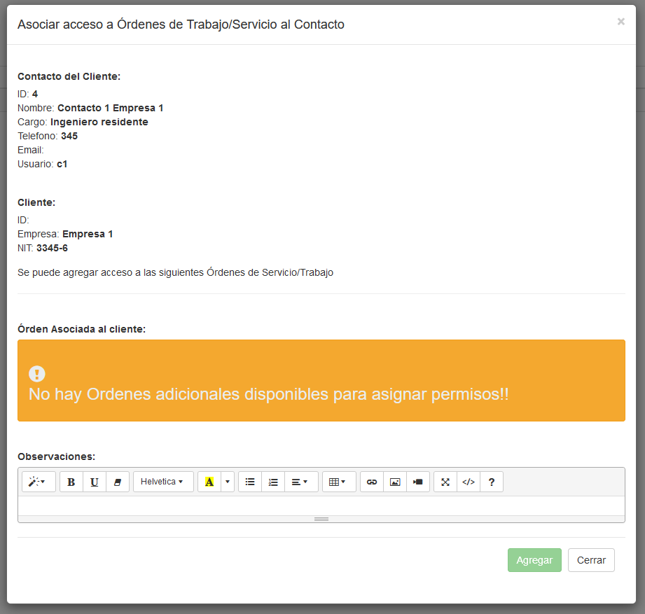The height and width of the screenshot is (614, 645).
Task: Switch the editor to code view
Action: click(469, 482)
